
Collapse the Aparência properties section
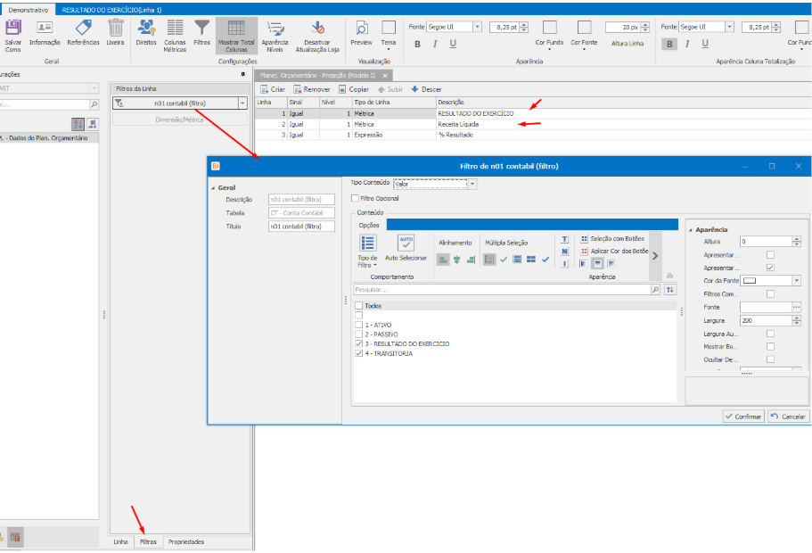point(690,230)
